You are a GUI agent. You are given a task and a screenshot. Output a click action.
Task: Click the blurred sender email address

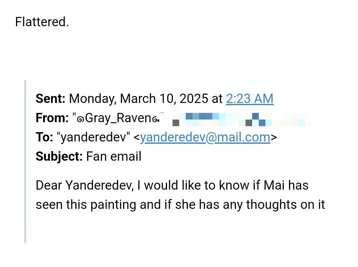(242, 119)
